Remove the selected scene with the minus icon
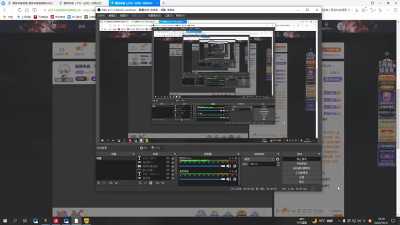Screen dimensions: 400x225 (x=104, y=183)
